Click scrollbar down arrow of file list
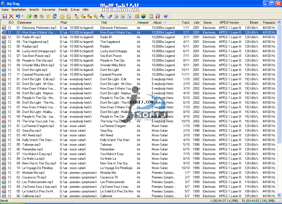This screenshot has width=282, height=204. [279, 195]
